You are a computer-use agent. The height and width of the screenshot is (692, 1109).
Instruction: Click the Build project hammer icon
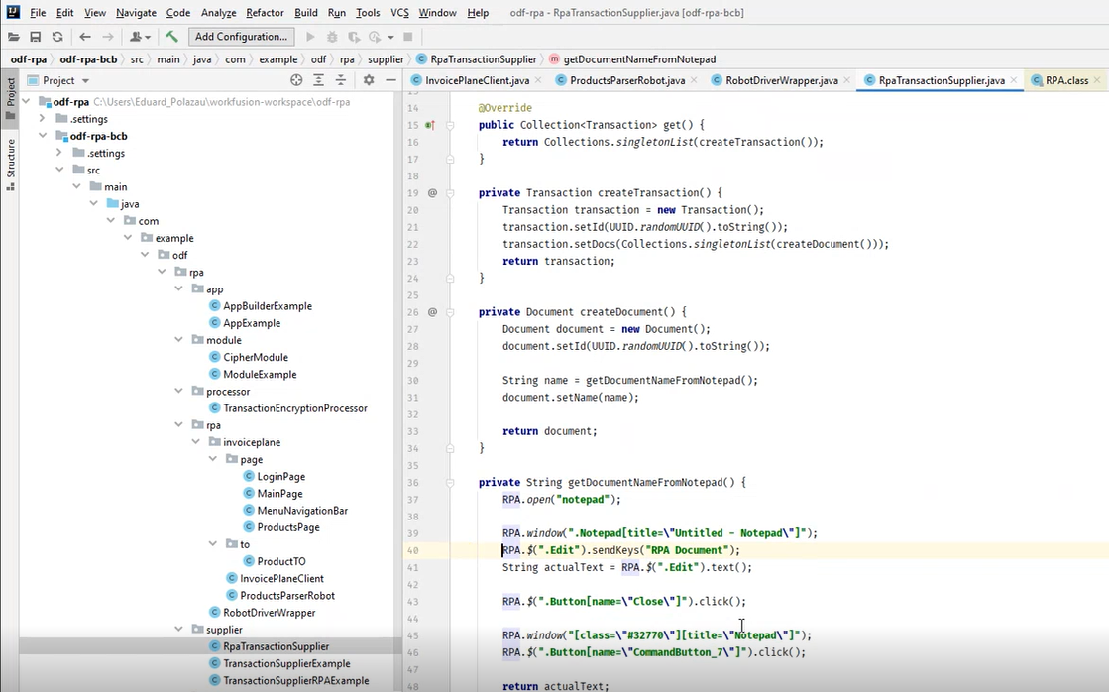click(x=171, y=36)
